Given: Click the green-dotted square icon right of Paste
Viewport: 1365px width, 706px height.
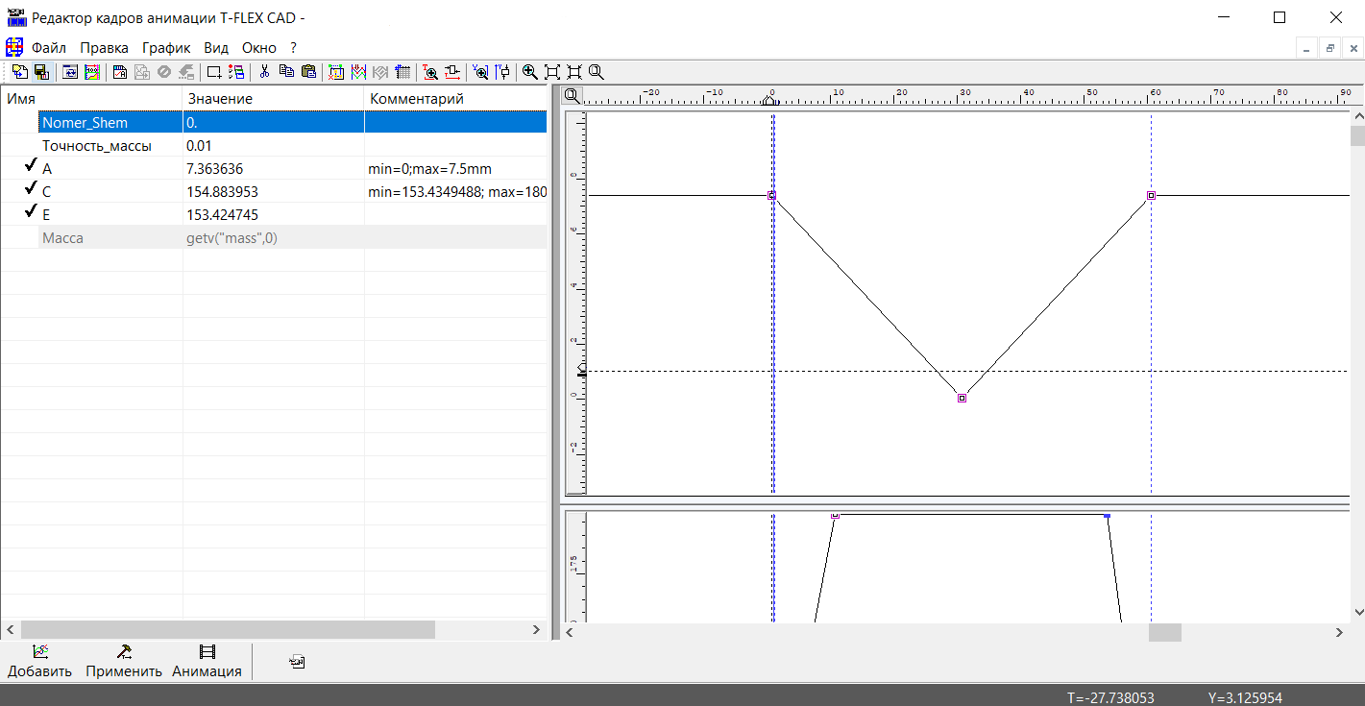Looking at the screenshot, I should tap(336, 72).
